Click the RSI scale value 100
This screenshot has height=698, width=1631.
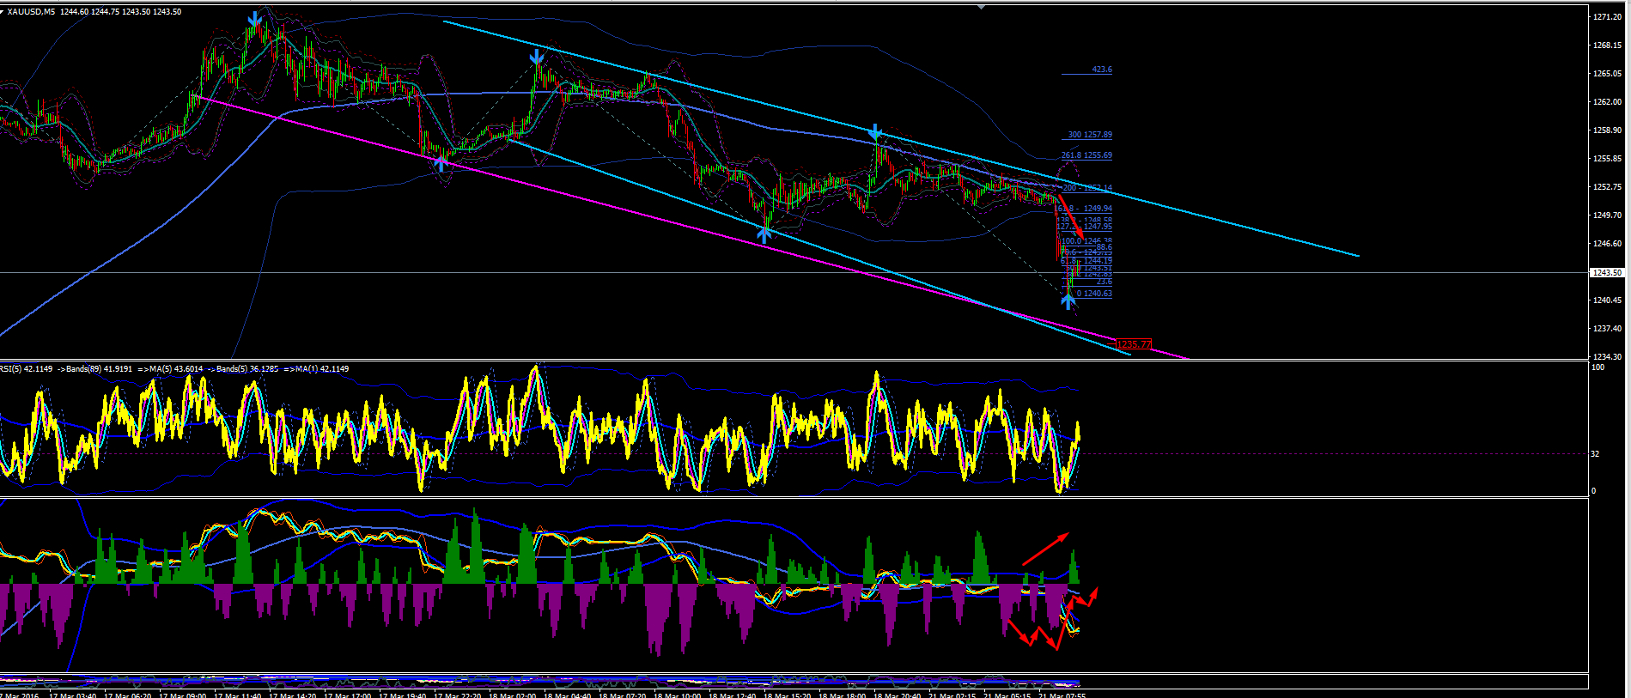[x=1598, y=367]
